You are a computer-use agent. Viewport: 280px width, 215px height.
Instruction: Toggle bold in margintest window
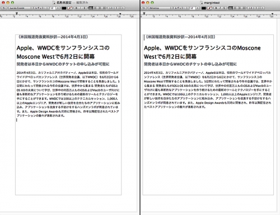[216, 8]
